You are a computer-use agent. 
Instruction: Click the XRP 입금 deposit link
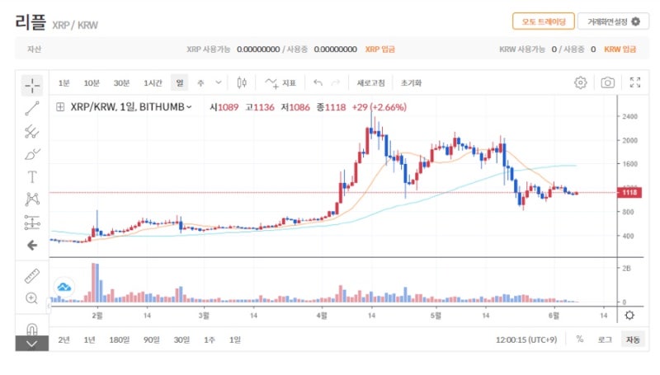coord(380,49)
